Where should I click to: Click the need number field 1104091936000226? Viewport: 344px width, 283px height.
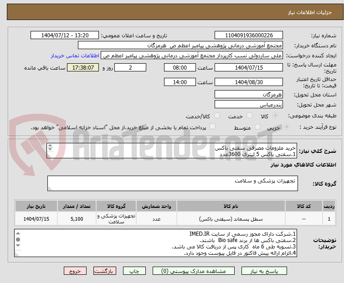pos(249,35)
